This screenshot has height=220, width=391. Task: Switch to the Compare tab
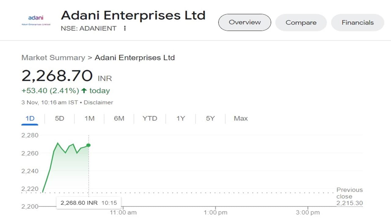click(301, 23)
